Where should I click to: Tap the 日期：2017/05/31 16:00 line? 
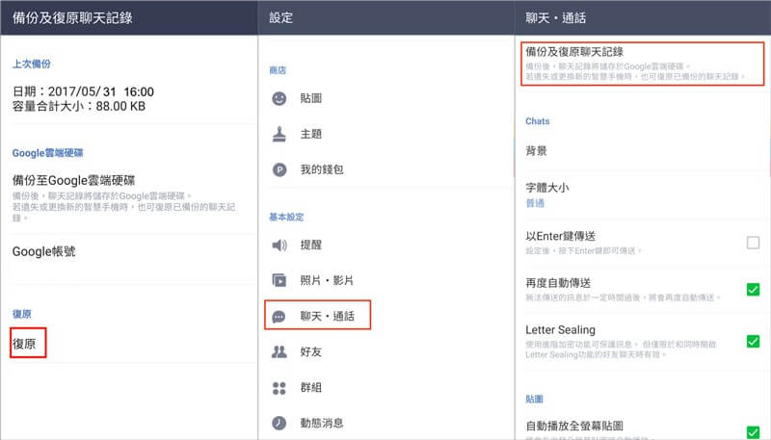(x=83, y=91)
